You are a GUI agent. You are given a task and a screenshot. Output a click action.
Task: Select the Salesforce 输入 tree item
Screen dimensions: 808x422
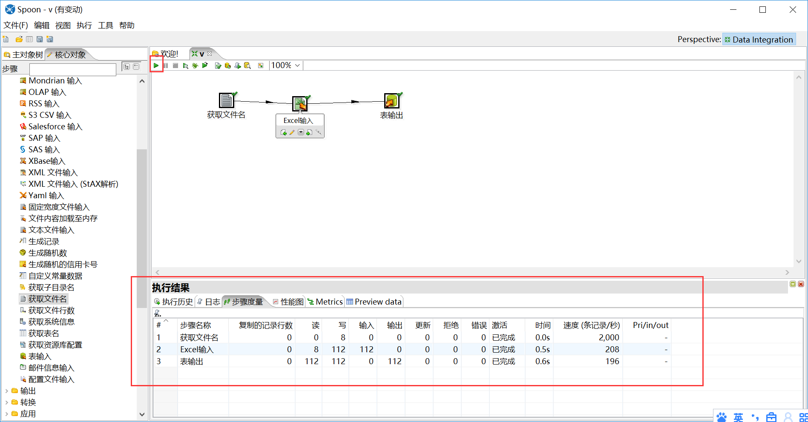(x=51, y=126)
